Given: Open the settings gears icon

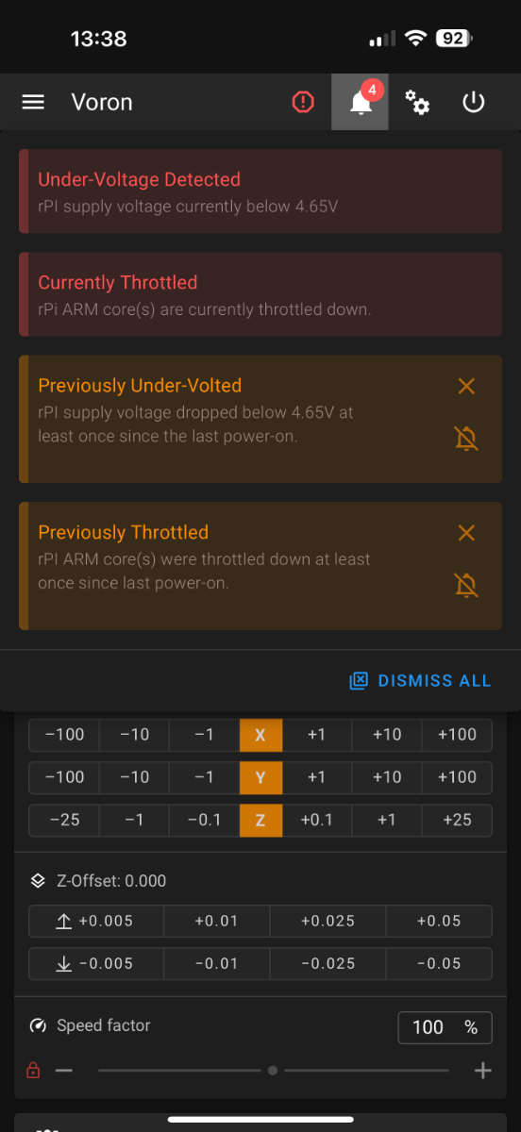Looking at the screenshot, I should coord(417,102).
